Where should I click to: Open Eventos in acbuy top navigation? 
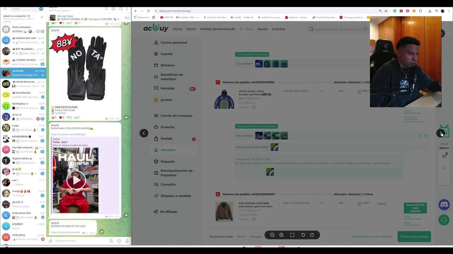279,29
